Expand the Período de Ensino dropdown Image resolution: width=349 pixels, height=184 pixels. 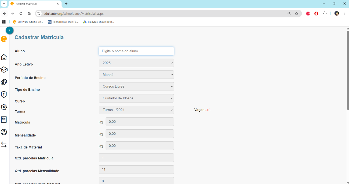pos(136,75)
